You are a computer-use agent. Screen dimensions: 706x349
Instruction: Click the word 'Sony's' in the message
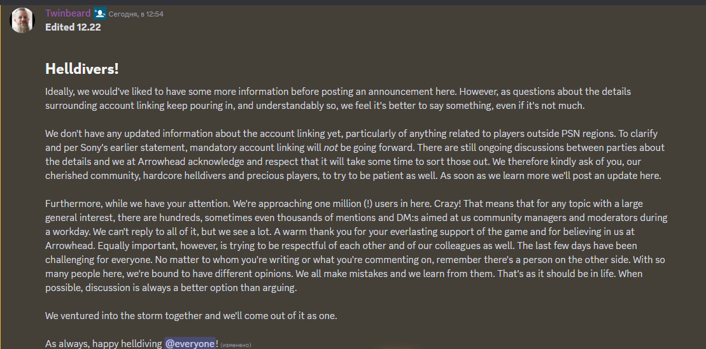click(90, 148)
